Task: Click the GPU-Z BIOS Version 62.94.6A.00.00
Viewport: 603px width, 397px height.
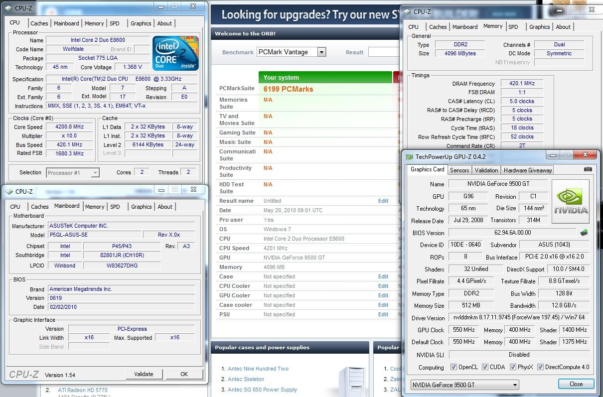Action: [512, 233]
